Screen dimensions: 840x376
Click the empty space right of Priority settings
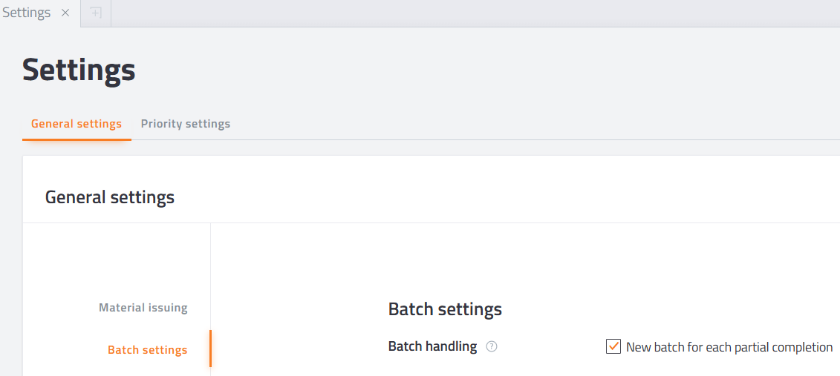[535, 124]
